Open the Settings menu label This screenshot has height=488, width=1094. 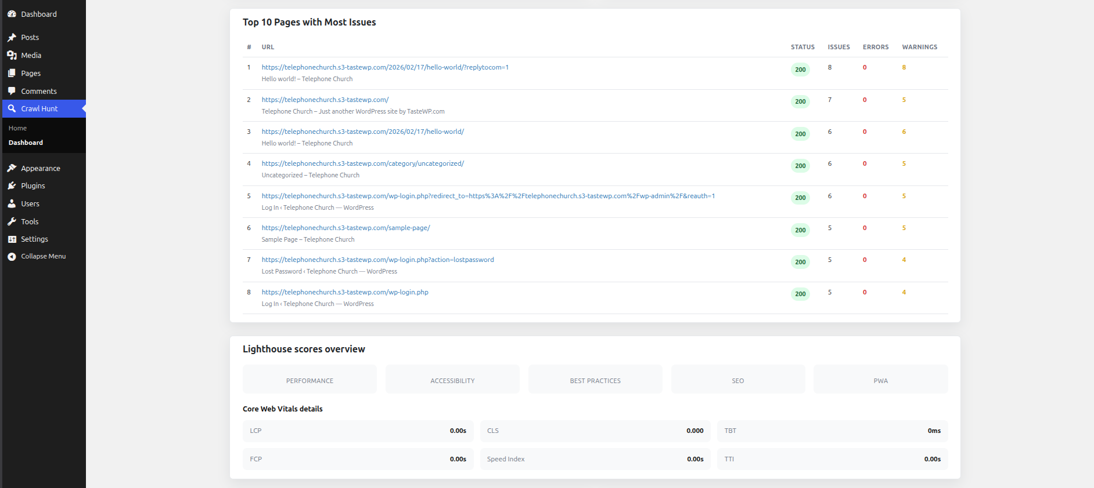pos(34,239)
